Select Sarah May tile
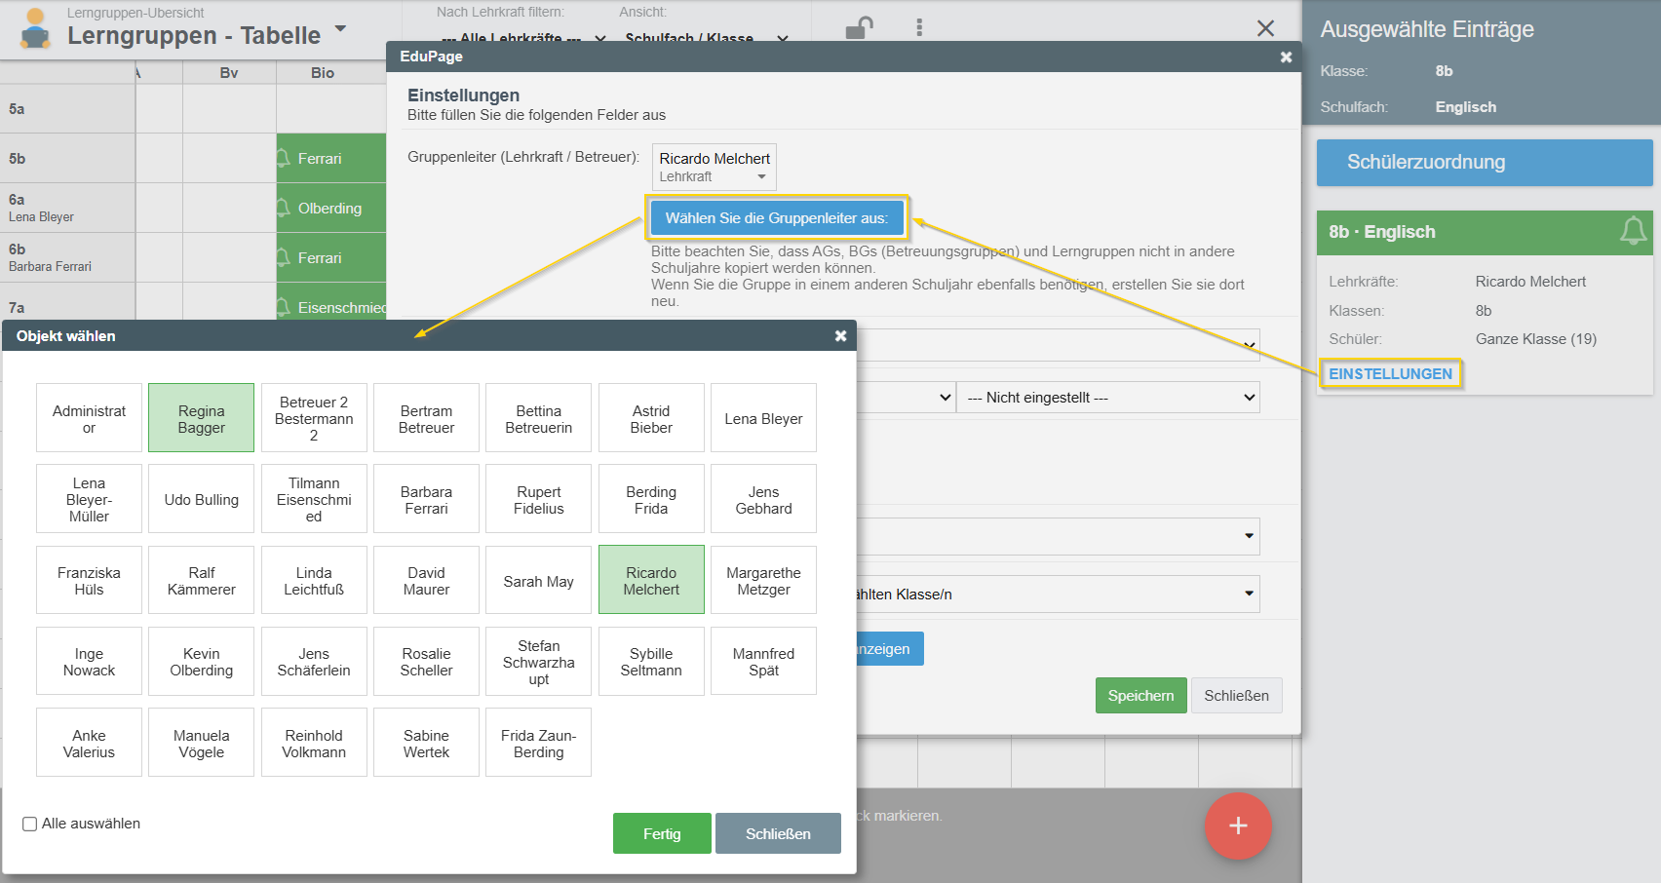This screenshot has height=883, width=1661. 538,580
